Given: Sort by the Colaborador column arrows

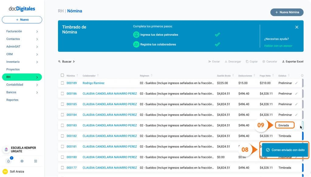Looking at the screenshot, I should (x=98, y=76).
